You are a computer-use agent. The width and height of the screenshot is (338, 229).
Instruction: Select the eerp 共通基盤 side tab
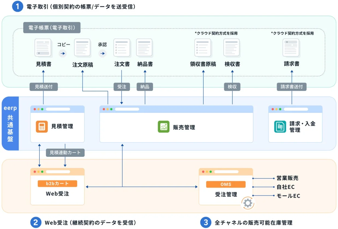pos(10,123)
